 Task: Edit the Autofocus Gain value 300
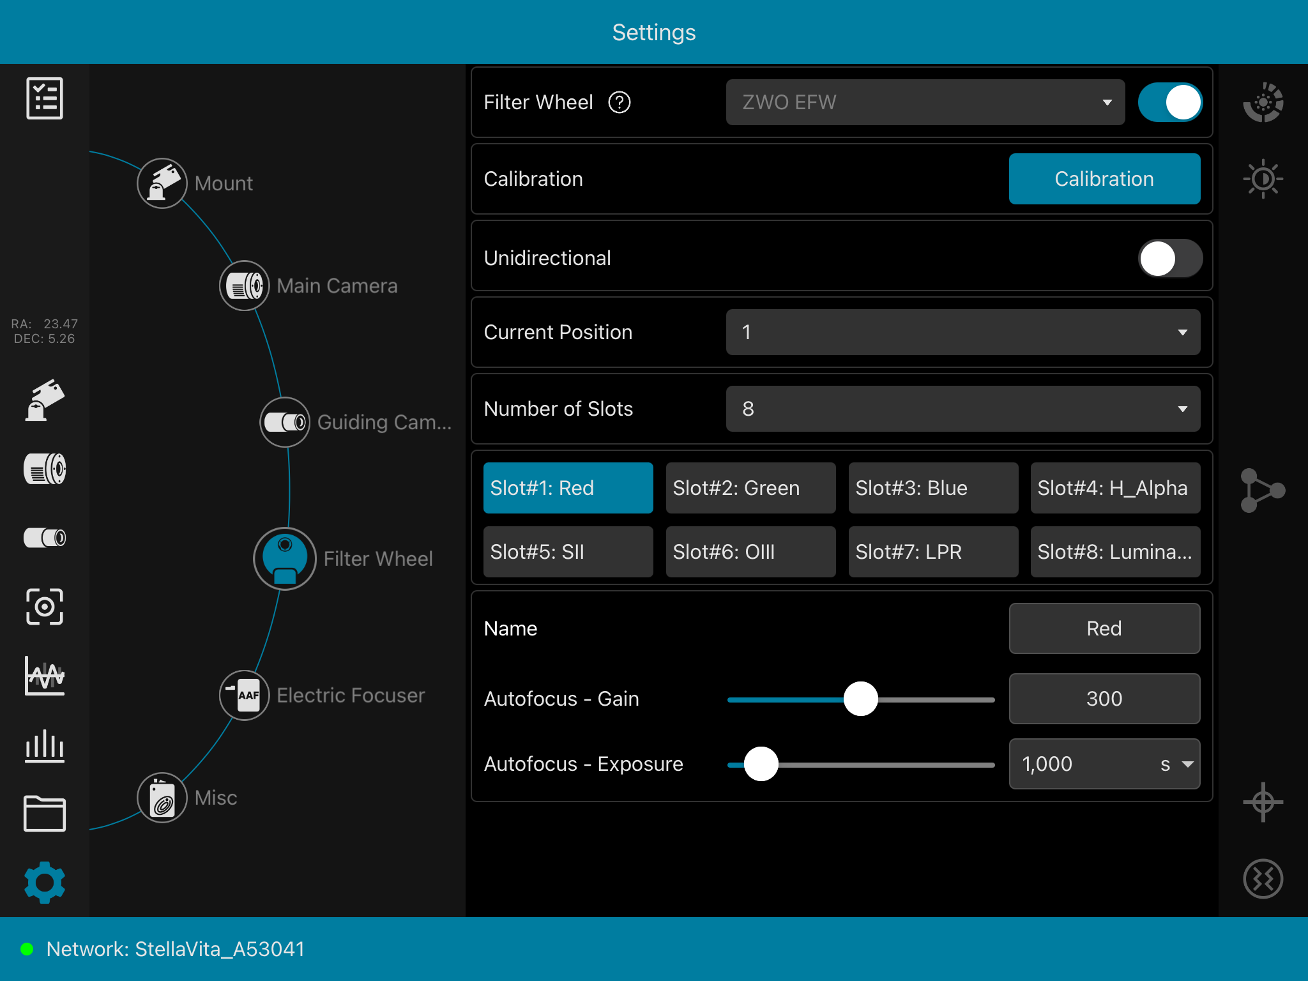(1105, 699)
